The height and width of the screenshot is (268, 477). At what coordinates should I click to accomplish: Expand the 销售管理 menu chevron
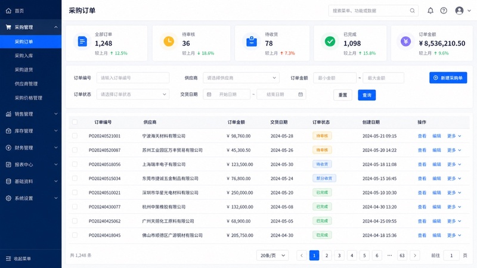pyautogui.click(x=56, y=114)
